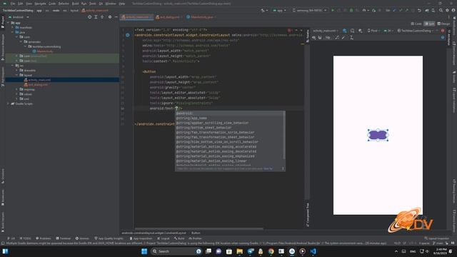This screenshot has width=457, height=257.
Task: Open the Build menu
Action: pos(75,4)
